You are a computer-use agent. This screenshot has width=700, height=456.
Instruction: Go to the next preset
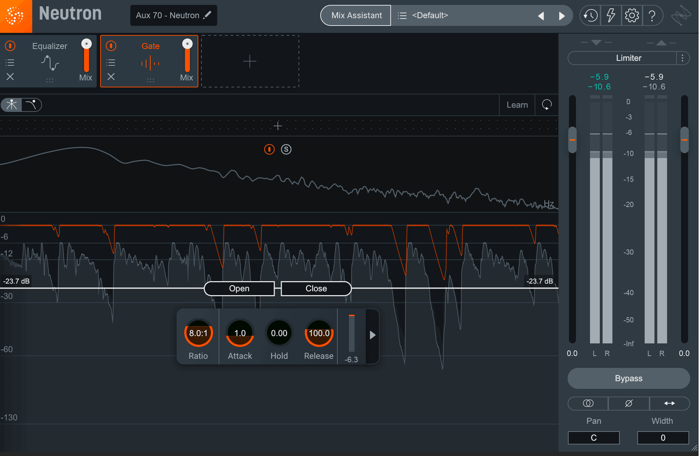click(x=562, y=16)
